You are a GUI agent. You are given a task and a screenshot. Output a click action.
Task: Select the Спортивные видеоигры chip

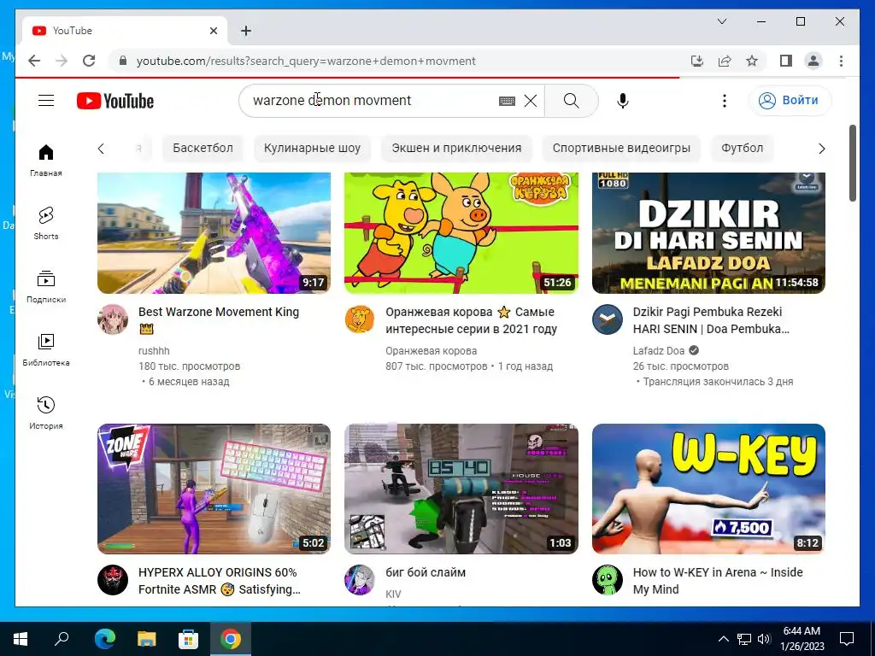(x=621, y=148)
